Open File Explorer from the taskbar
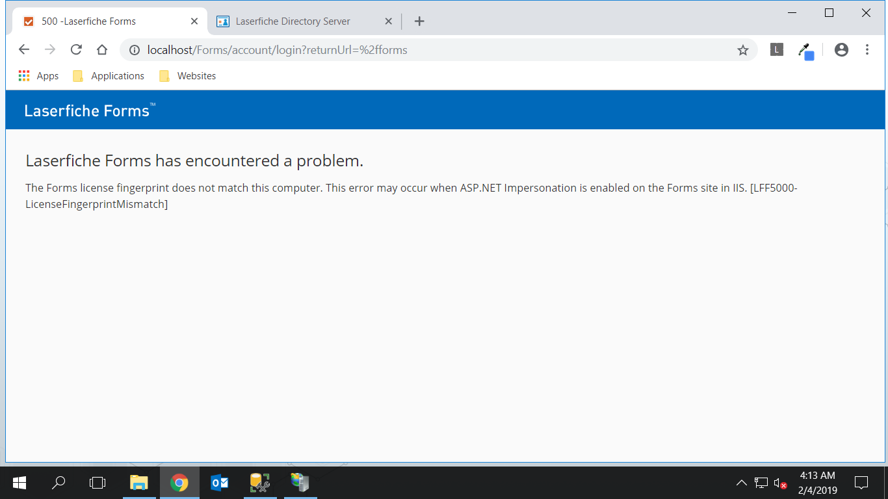Screen dimensions: 888x499 click(x=139, y=483)
